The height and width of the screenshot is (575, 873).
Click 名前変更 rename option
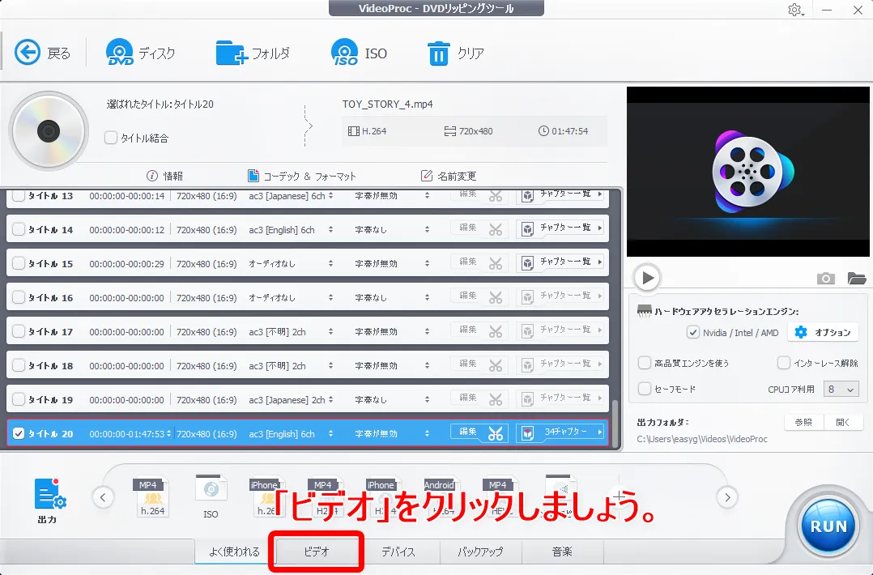click(x=449, y=176)
